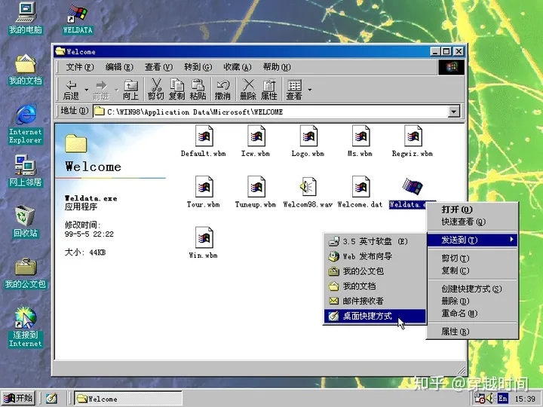Open the 回收站 recycle bin
543x407 pixels.
pyautogui.click(x=26, y=222)
